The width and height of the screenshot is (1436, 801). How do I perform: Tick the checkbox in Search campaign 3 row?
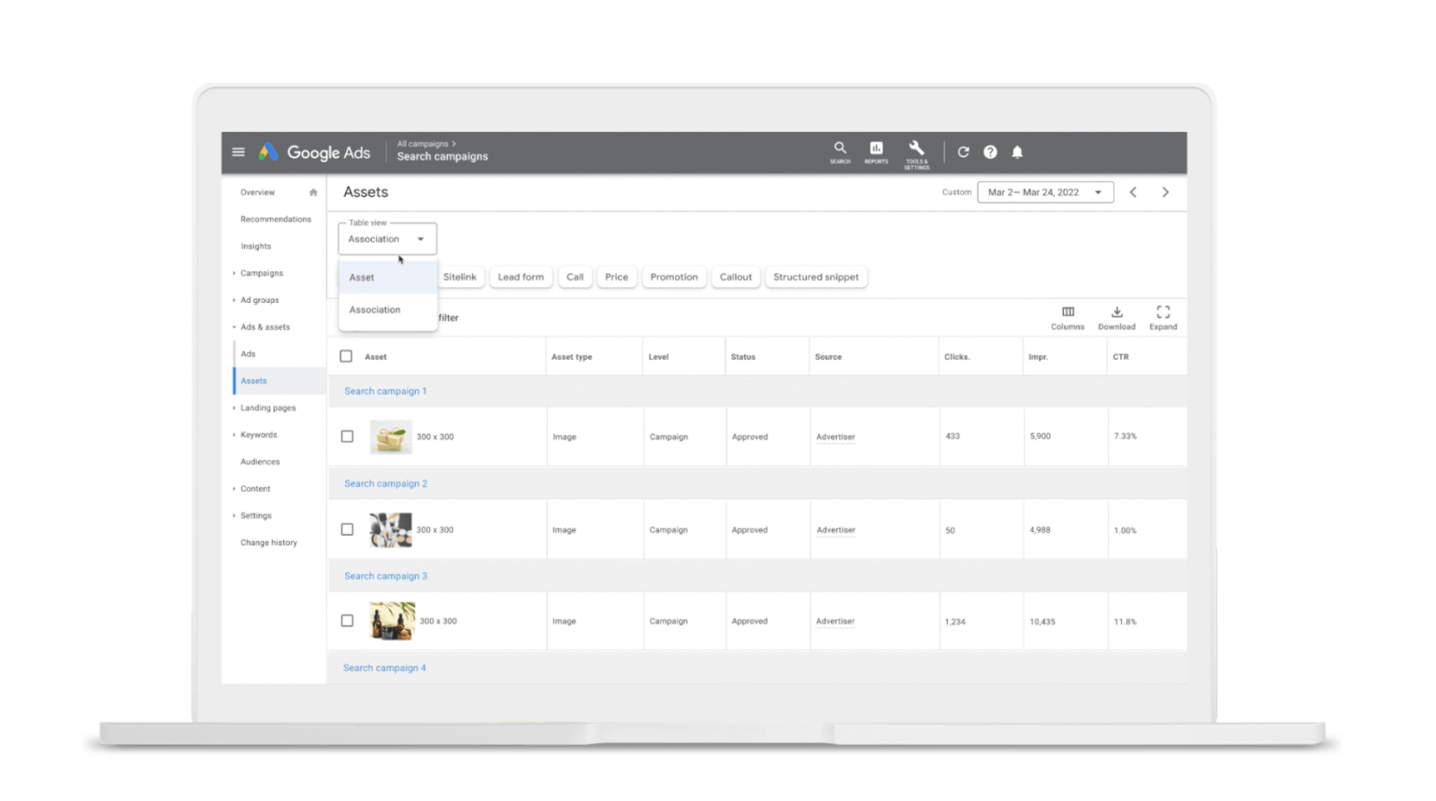[x=347, y=620]
